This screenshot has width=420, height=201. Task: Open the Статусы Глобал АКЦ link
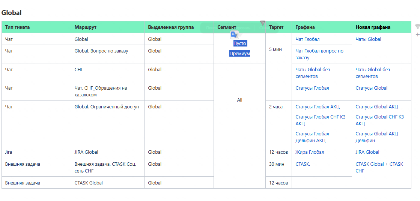[318, 106]
